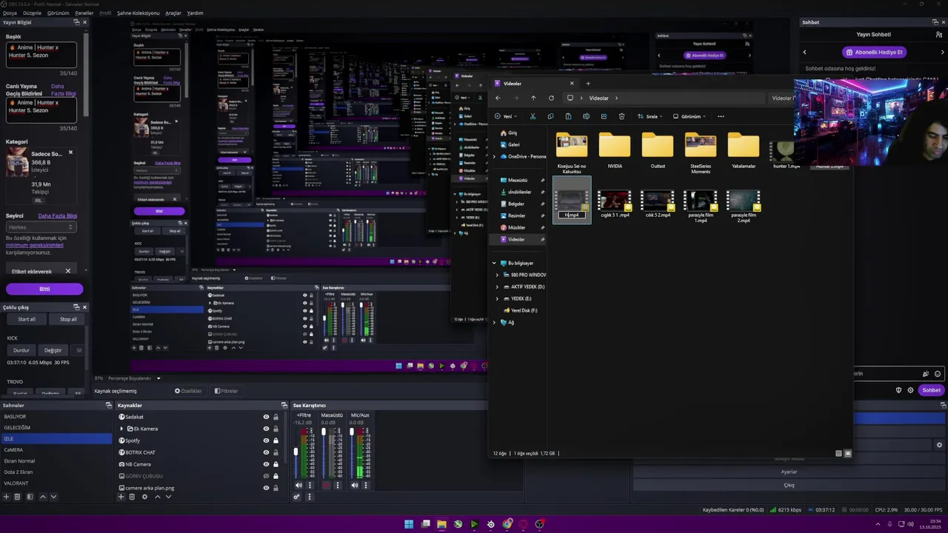Viewport: 948px width, 533px height.
Task: Open the Paneller menu
Action: pos(84,13)
